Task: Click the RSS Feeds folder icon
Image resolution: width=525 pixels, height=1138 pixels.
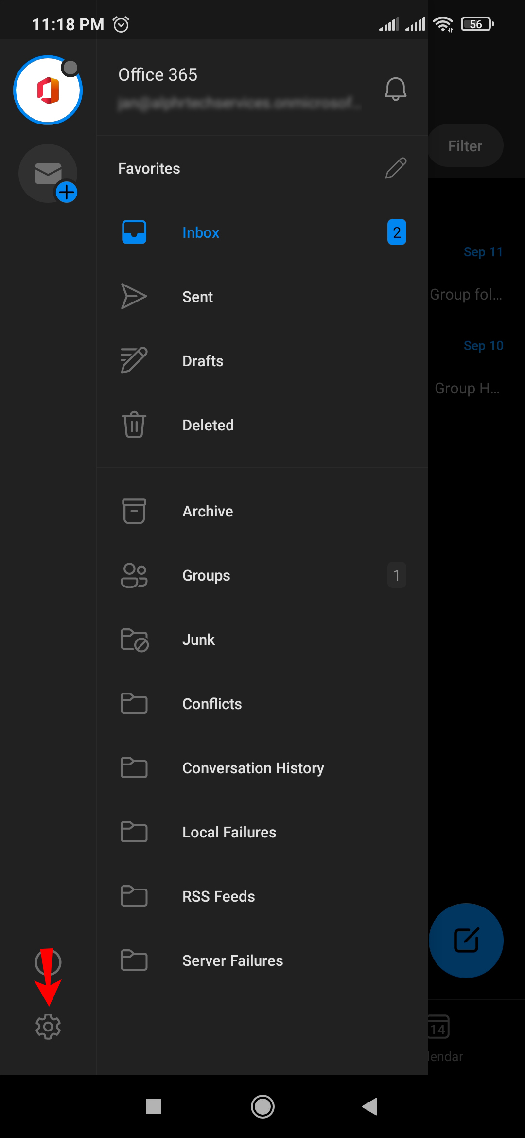Action: 134,896
